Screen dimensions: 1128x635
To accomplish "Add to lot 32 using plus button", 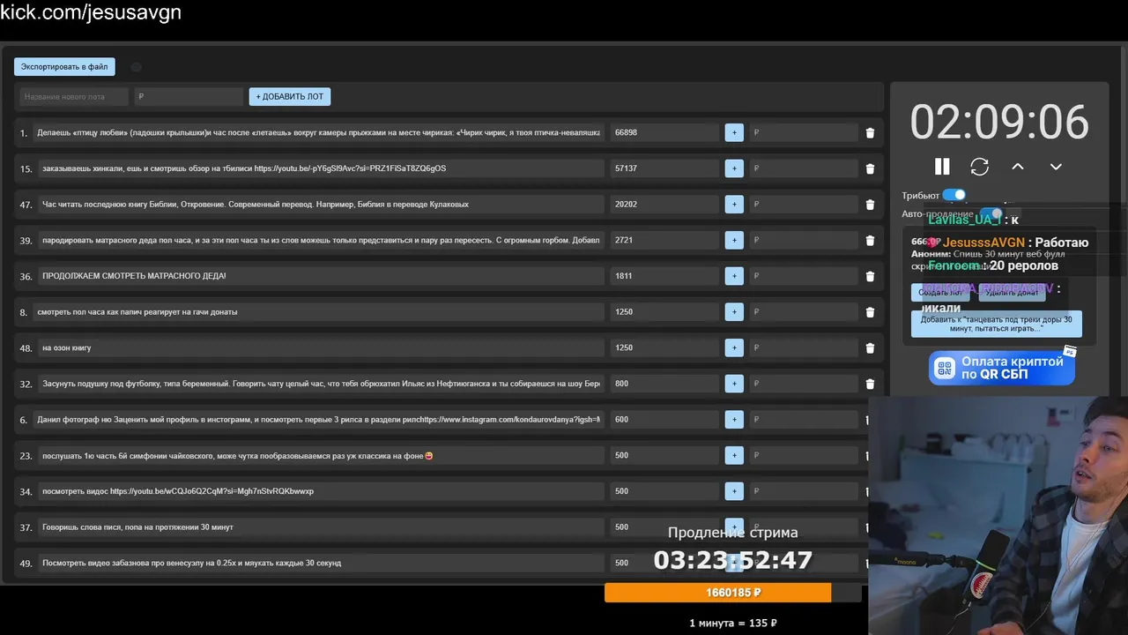I will (x=734, y=384).
